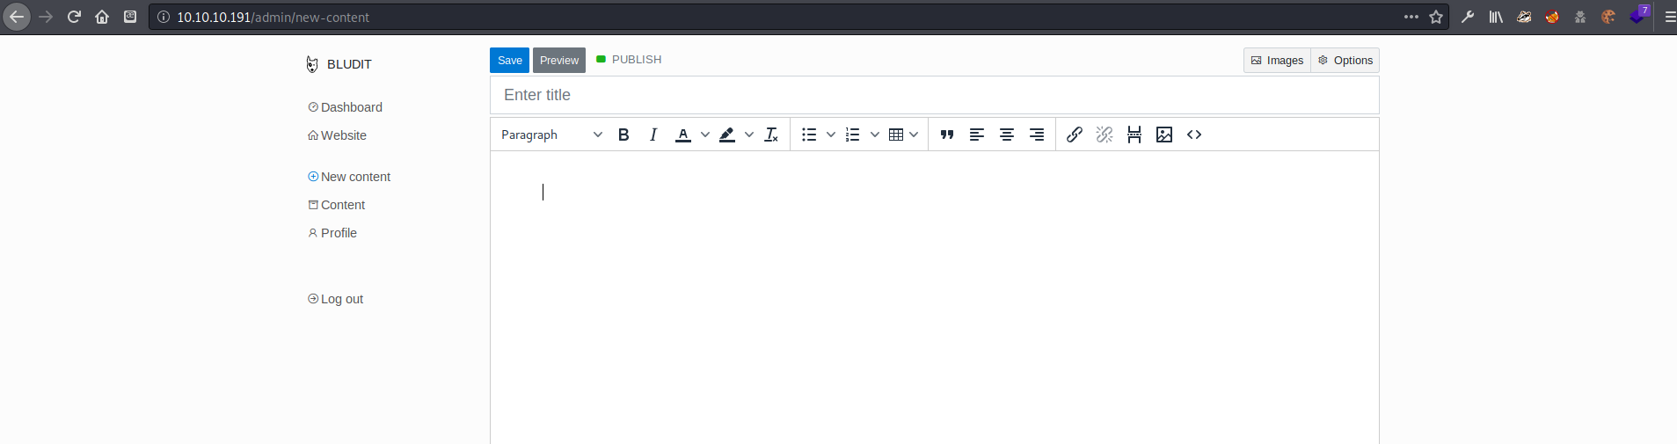Click the blue Save button

509,61
